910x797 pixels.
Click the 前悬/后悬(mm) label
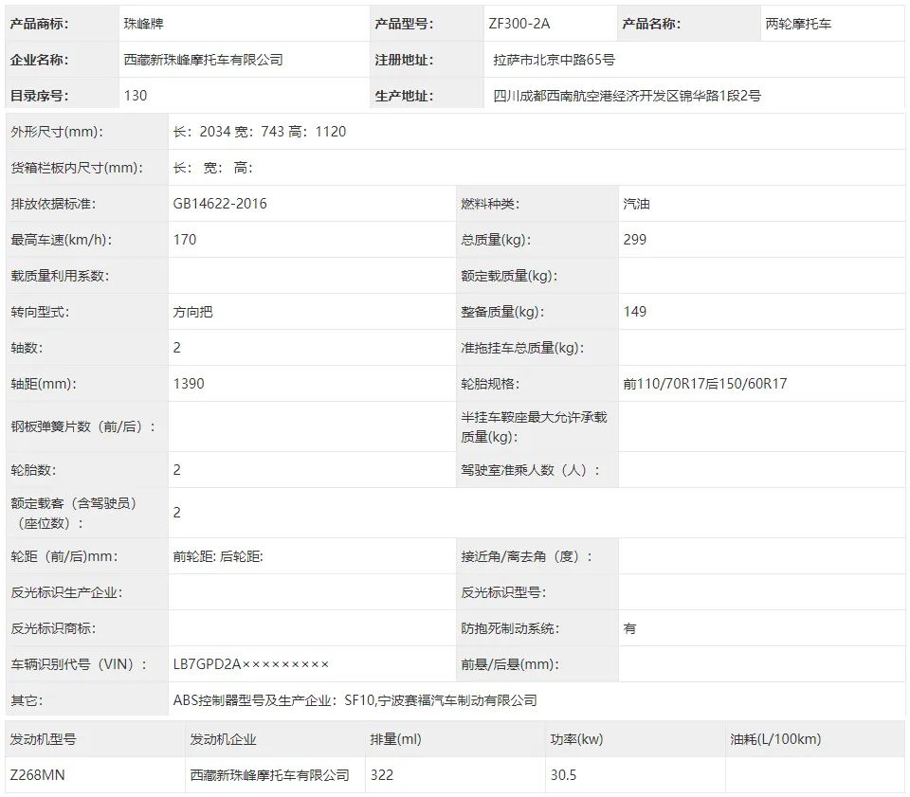click(x=510, y=664)
